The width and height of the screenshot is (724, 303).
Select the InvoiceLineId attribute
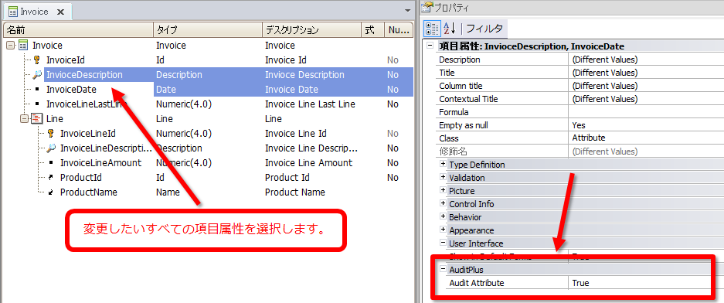point(88,134)
